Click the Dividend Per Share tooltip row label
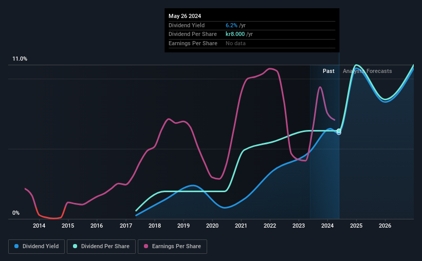 point(193,34)
